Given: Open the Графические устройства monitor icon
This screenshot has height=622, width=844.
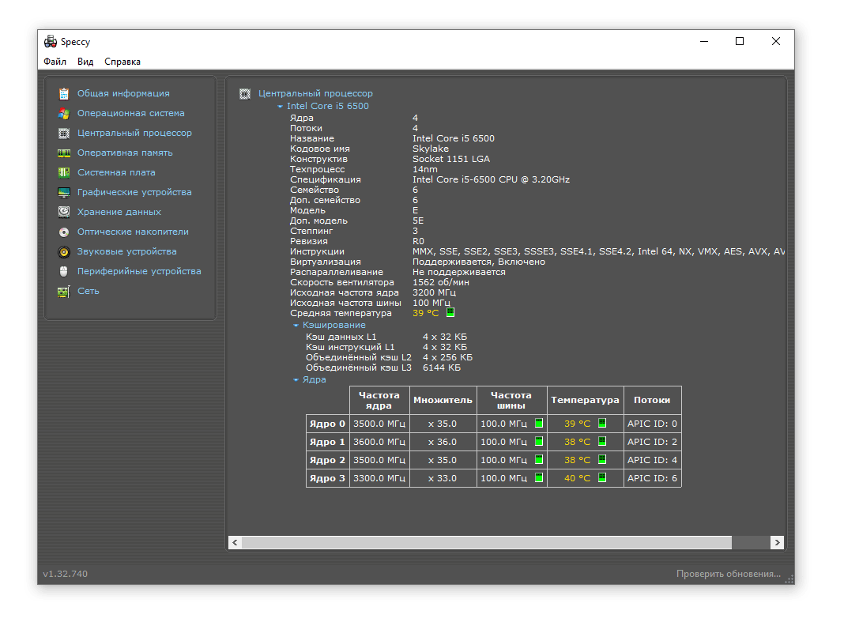Looking at the screenshot, I should pos(64,192).
